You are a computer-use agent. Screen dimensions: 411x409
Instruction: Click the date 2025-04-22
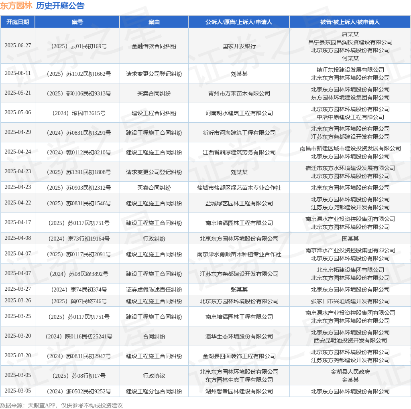tap(18, 203)
